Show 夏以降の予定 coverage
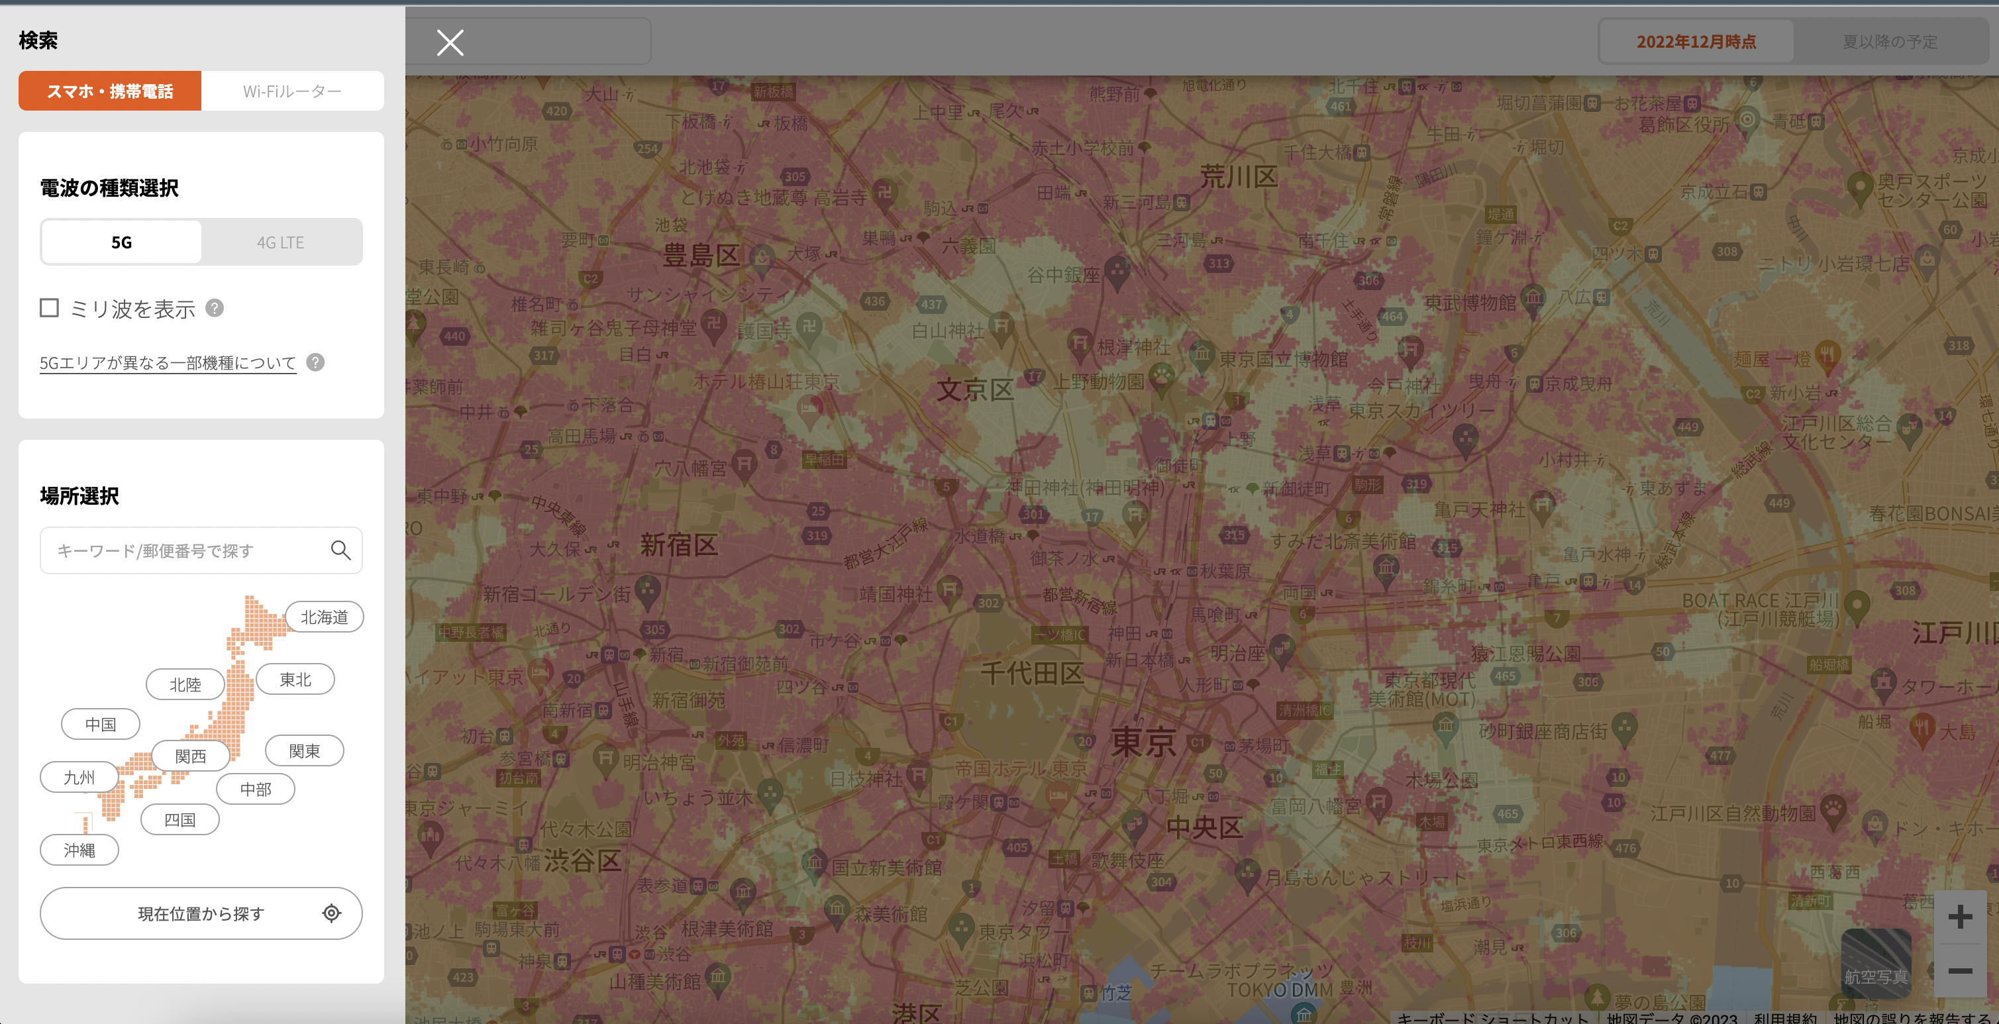Screen dimensions: 1999x1024 tap(1889, 42)
